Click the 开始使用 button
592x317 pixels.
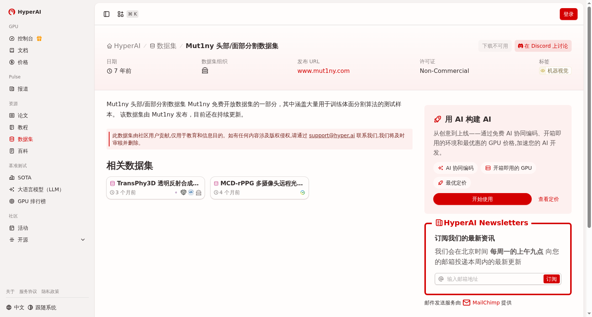pyautogui.click(x=482, y=199)
